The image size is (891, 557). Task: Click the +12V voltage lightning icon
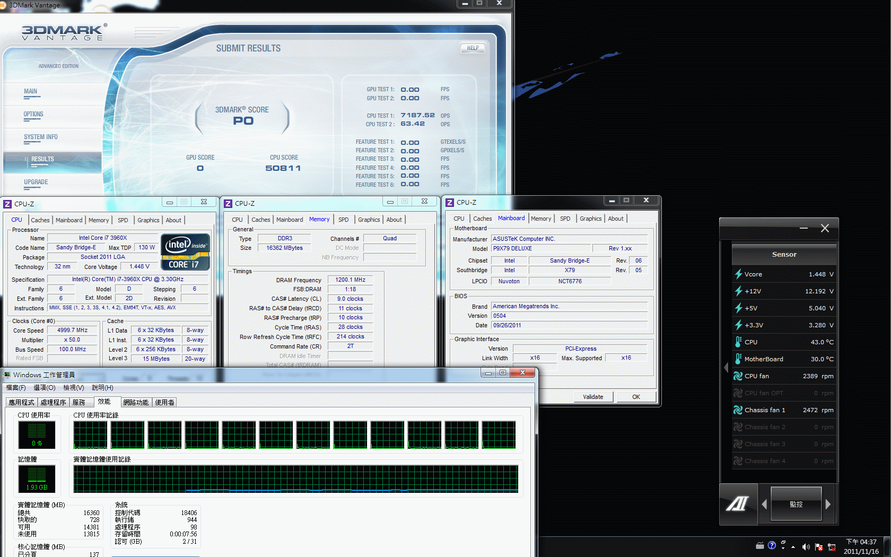click(738, 291)
